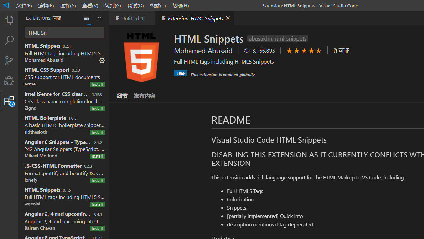This screenshot has height=239, width=424.
Task: Click publisher name Mohamed Abusaid in header
Action: (x=203, y=51)
